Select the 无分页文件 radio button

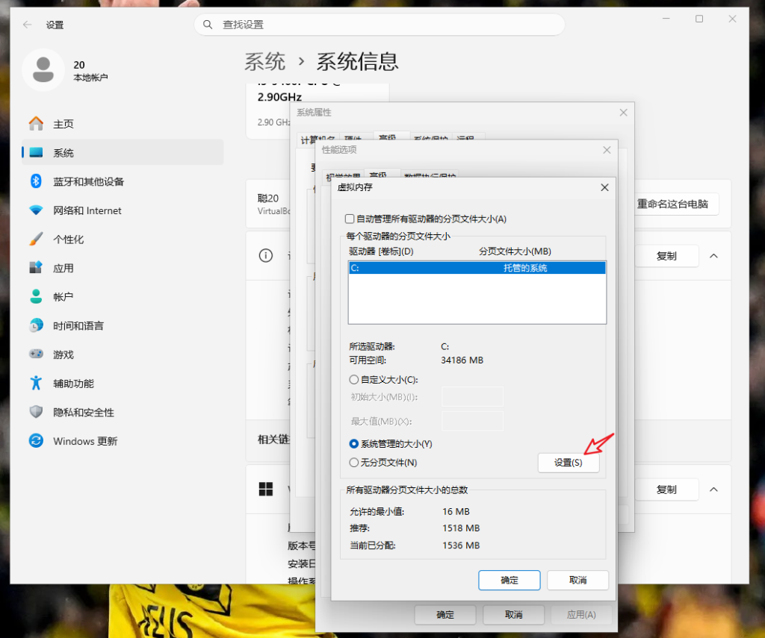[353, 462]
